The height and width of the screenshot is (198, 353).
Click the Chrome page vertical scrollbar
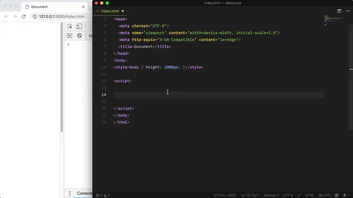coord(62,78)
